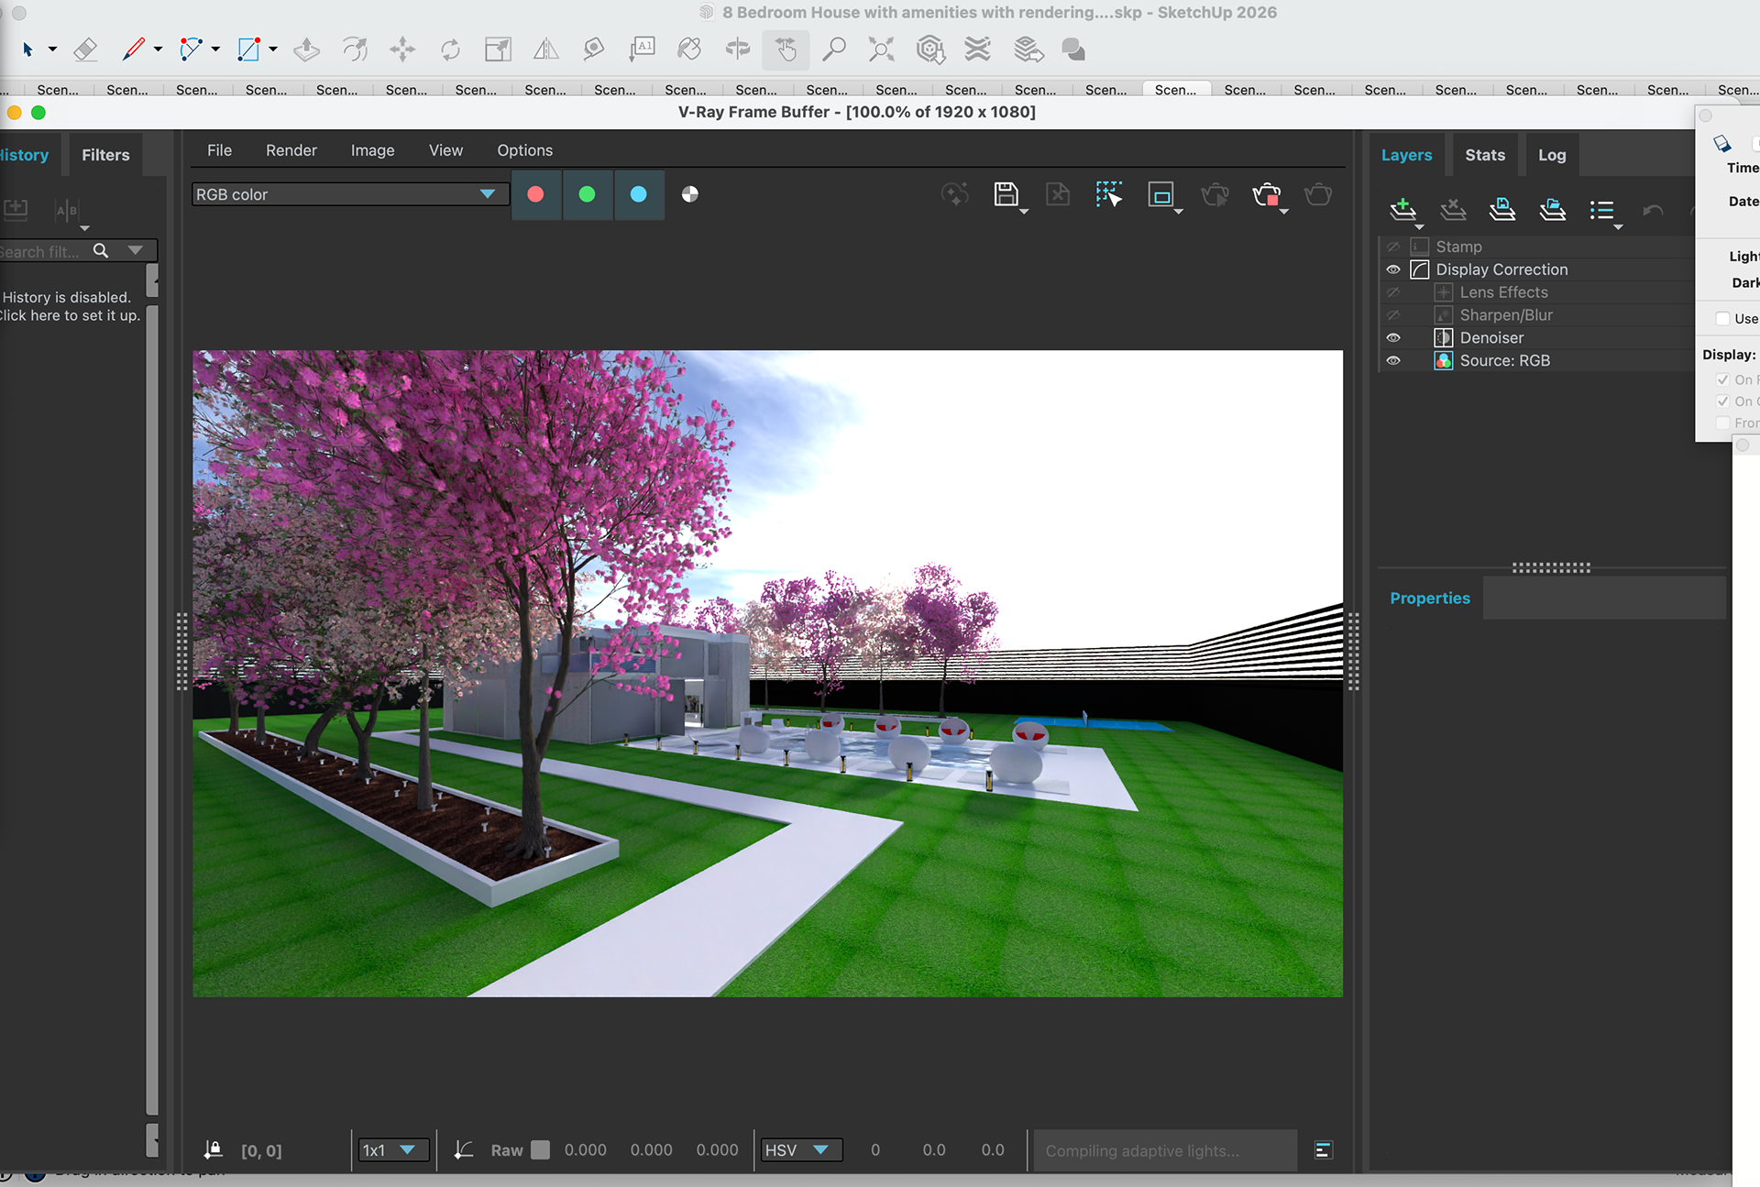Enable the Stamp layer visibility
The height and width of the screenshot is (1187, 1760).
tap(1393, 247)
